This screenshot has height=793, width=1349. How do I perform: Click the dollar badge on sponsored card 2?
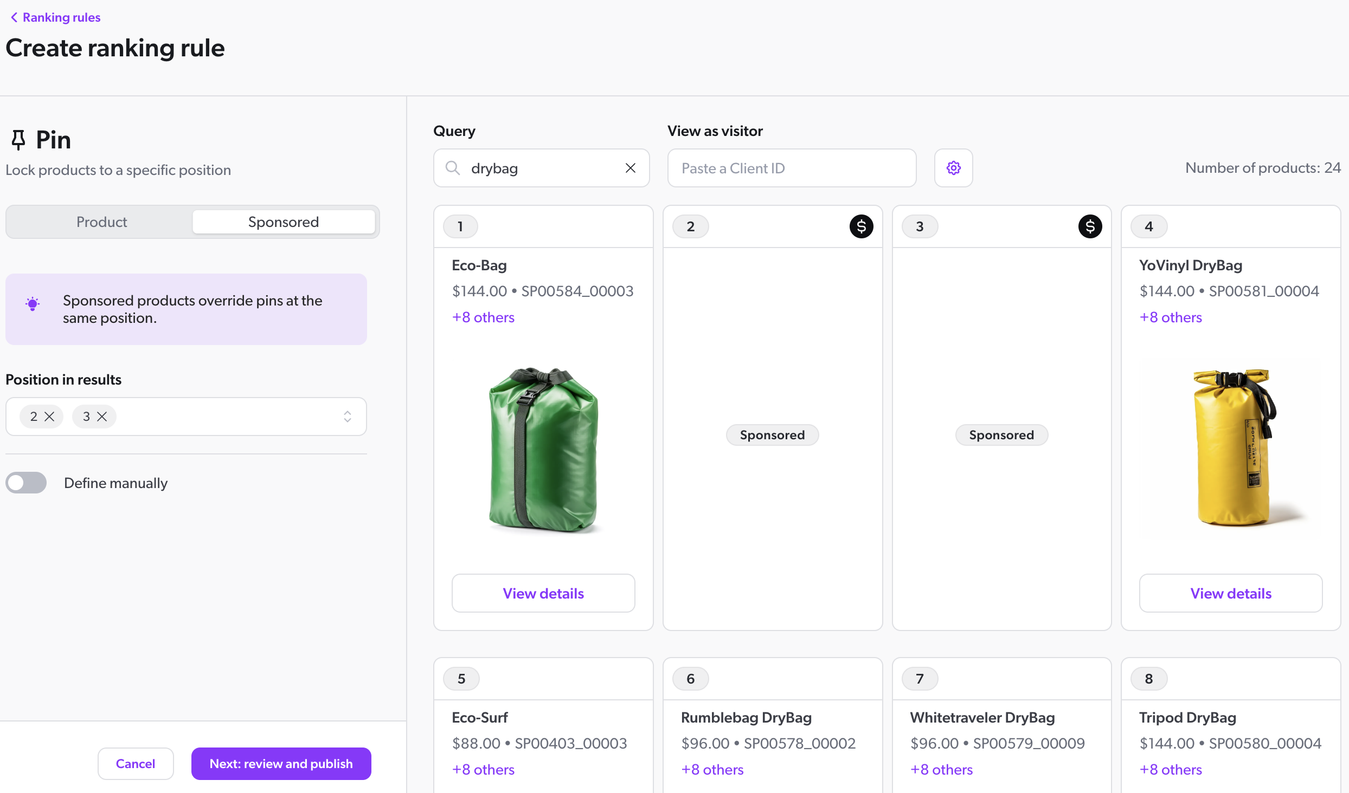(861, 226)
